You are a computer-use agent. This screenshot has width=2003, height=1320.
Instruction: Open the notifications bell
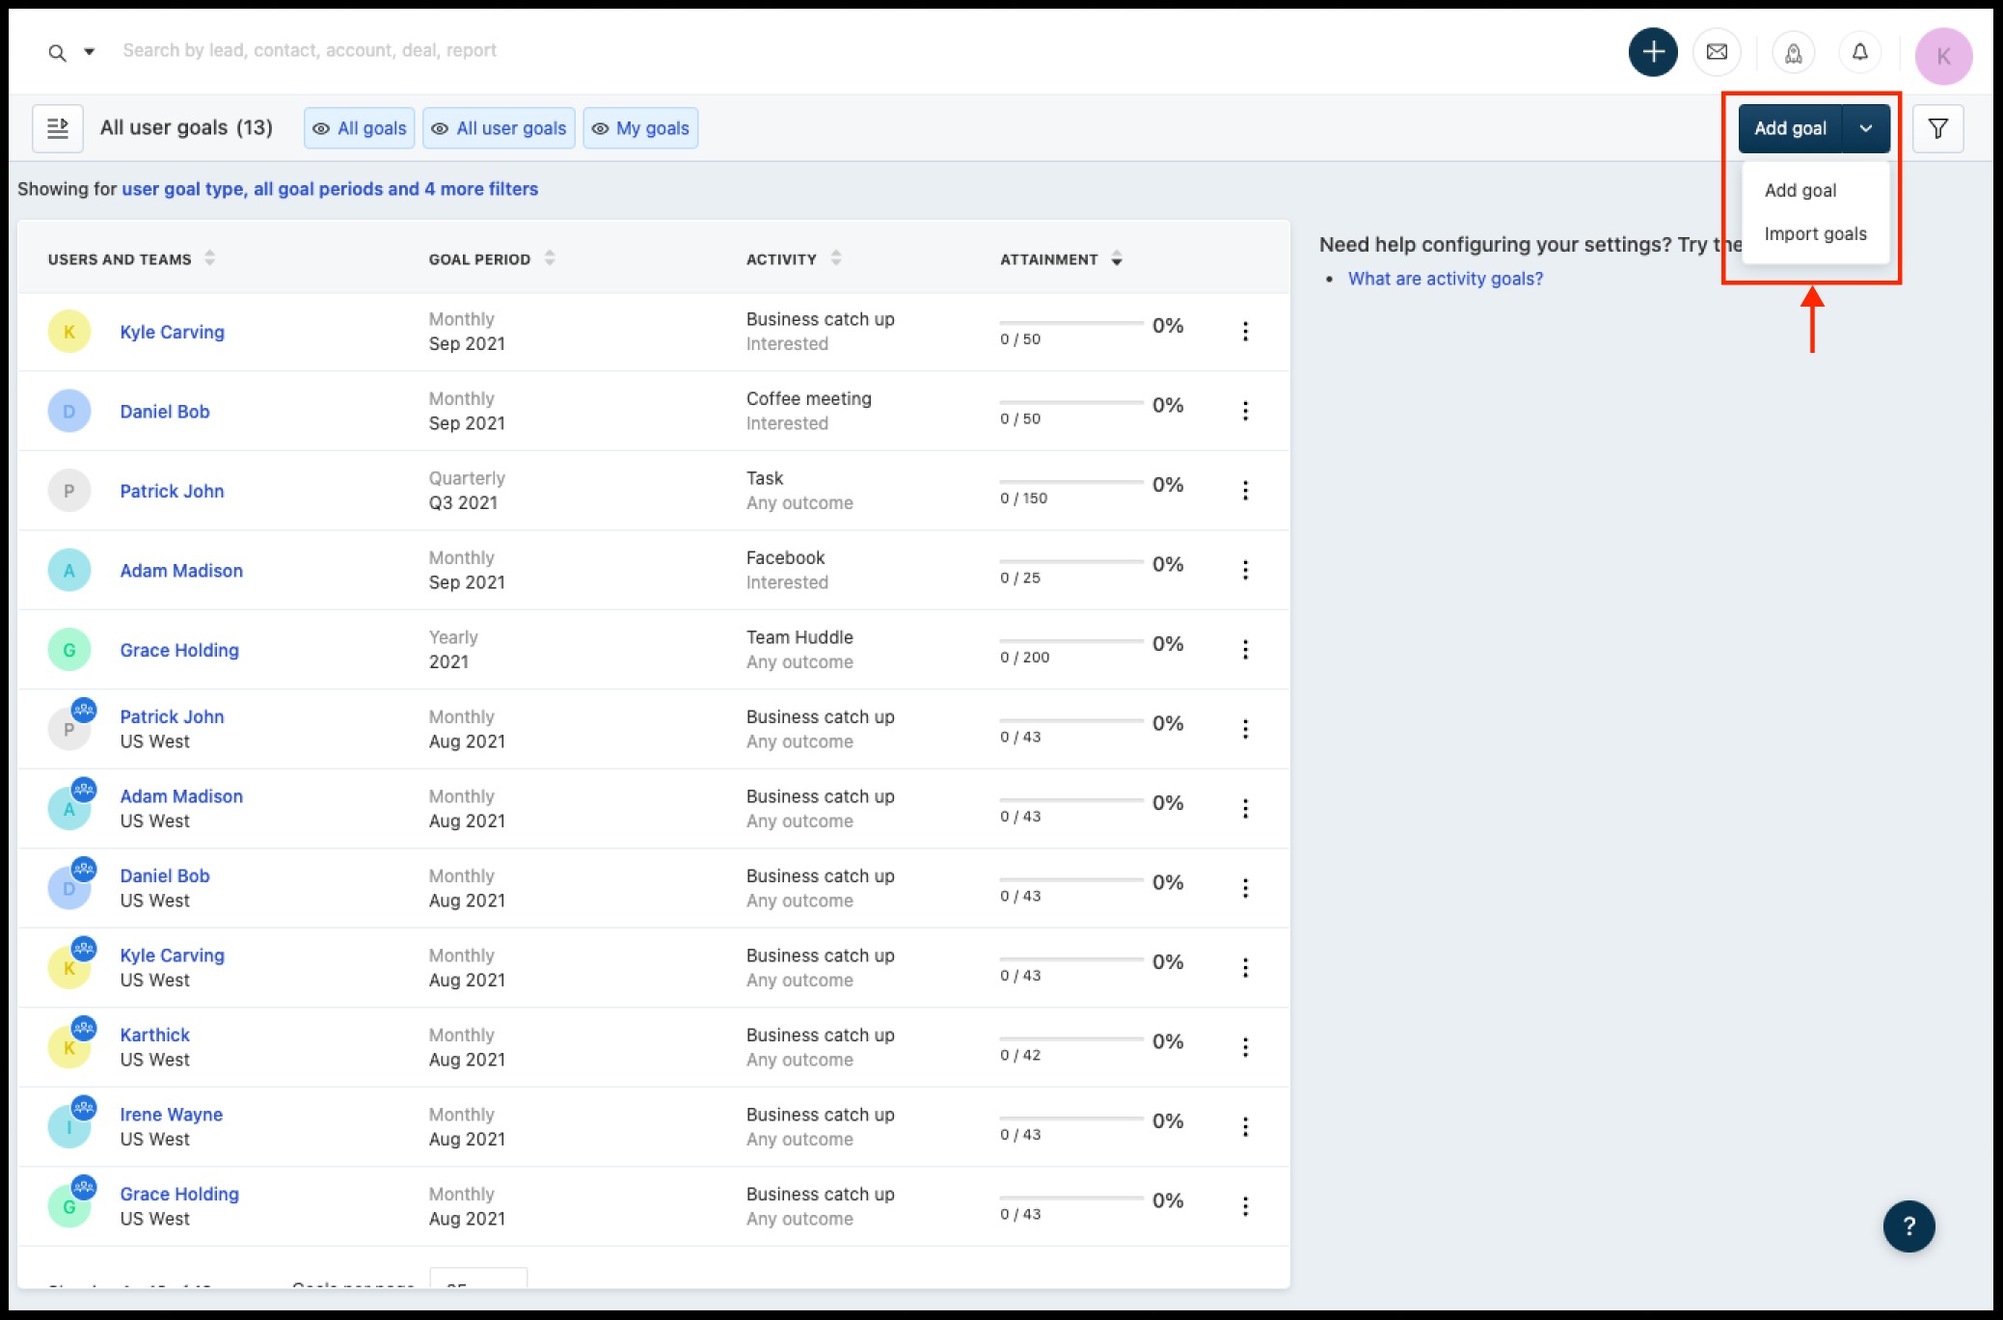coord(1860,52)
